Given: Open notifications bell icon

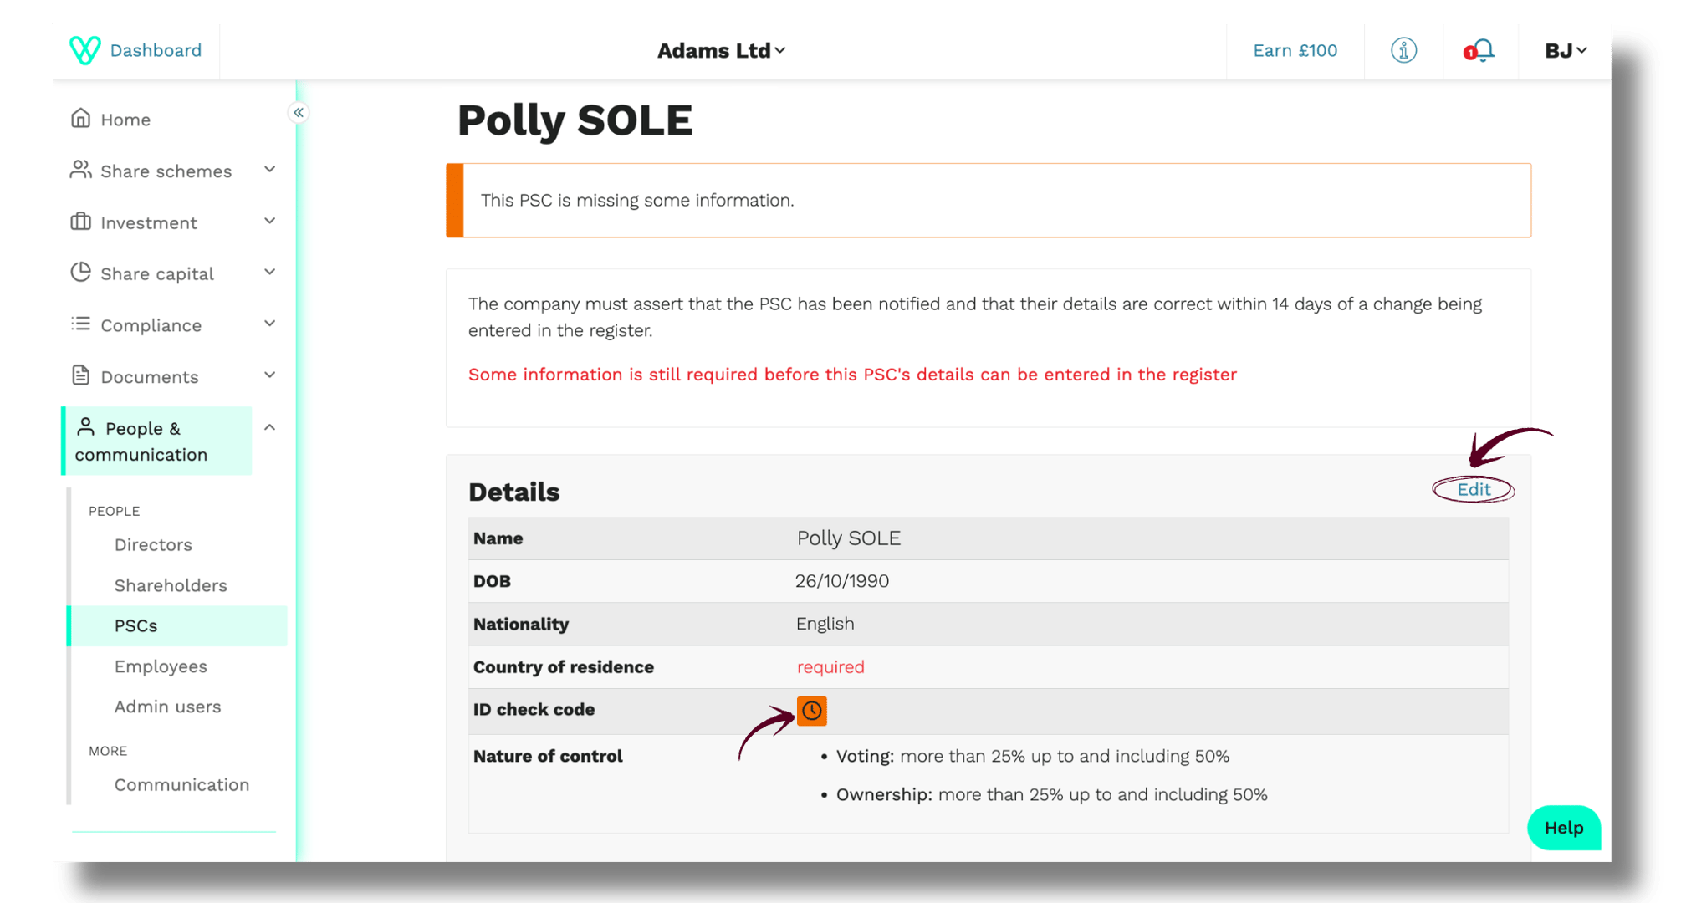Looking at the screenshot, I should [x=1481, y=50].
